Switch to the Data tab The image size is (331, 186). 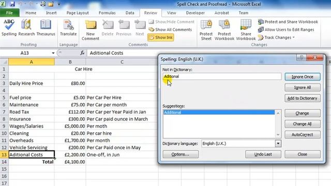pyautogui.click(x=130, y=13)
